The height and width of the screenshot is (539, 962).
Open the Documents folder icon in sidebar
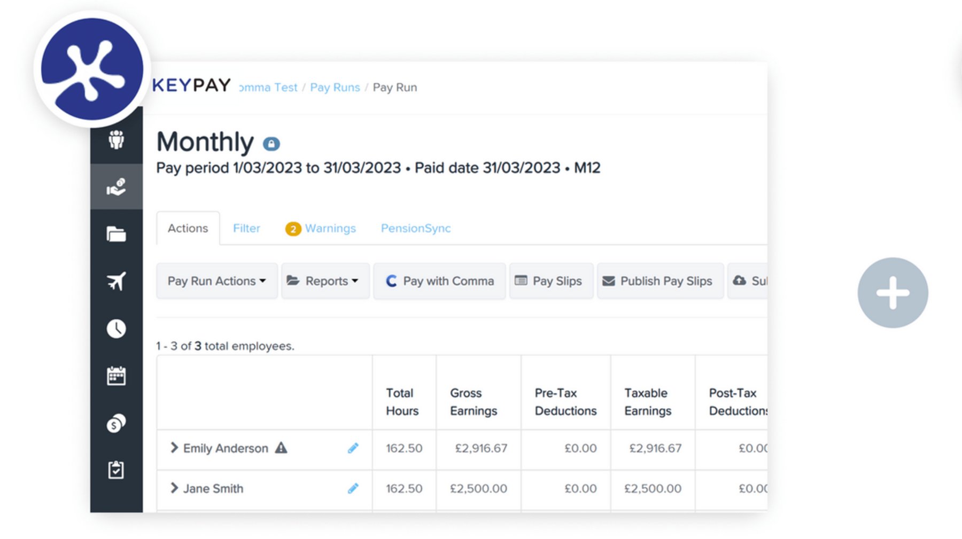pyautogui.click(x=117, y=234)
